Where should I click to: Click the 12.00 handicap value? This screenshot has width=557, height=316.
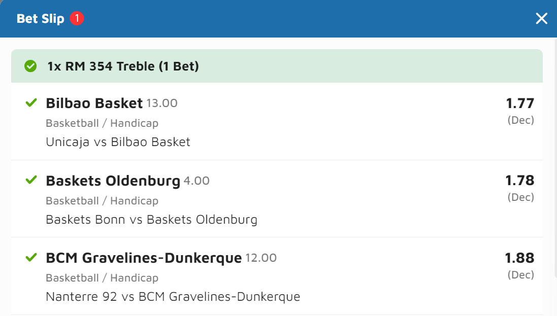tap(261, 258)
